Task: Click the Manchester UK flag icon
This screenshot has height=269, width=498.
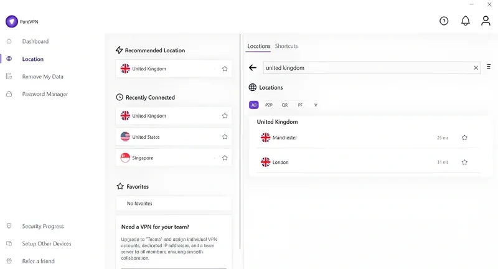Action: tap(266, 138)
